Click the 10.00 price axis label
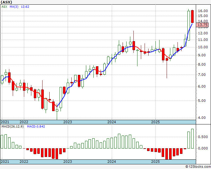Image resolution: width=211 pixels, height=169 pixels. tap(203, 47)
